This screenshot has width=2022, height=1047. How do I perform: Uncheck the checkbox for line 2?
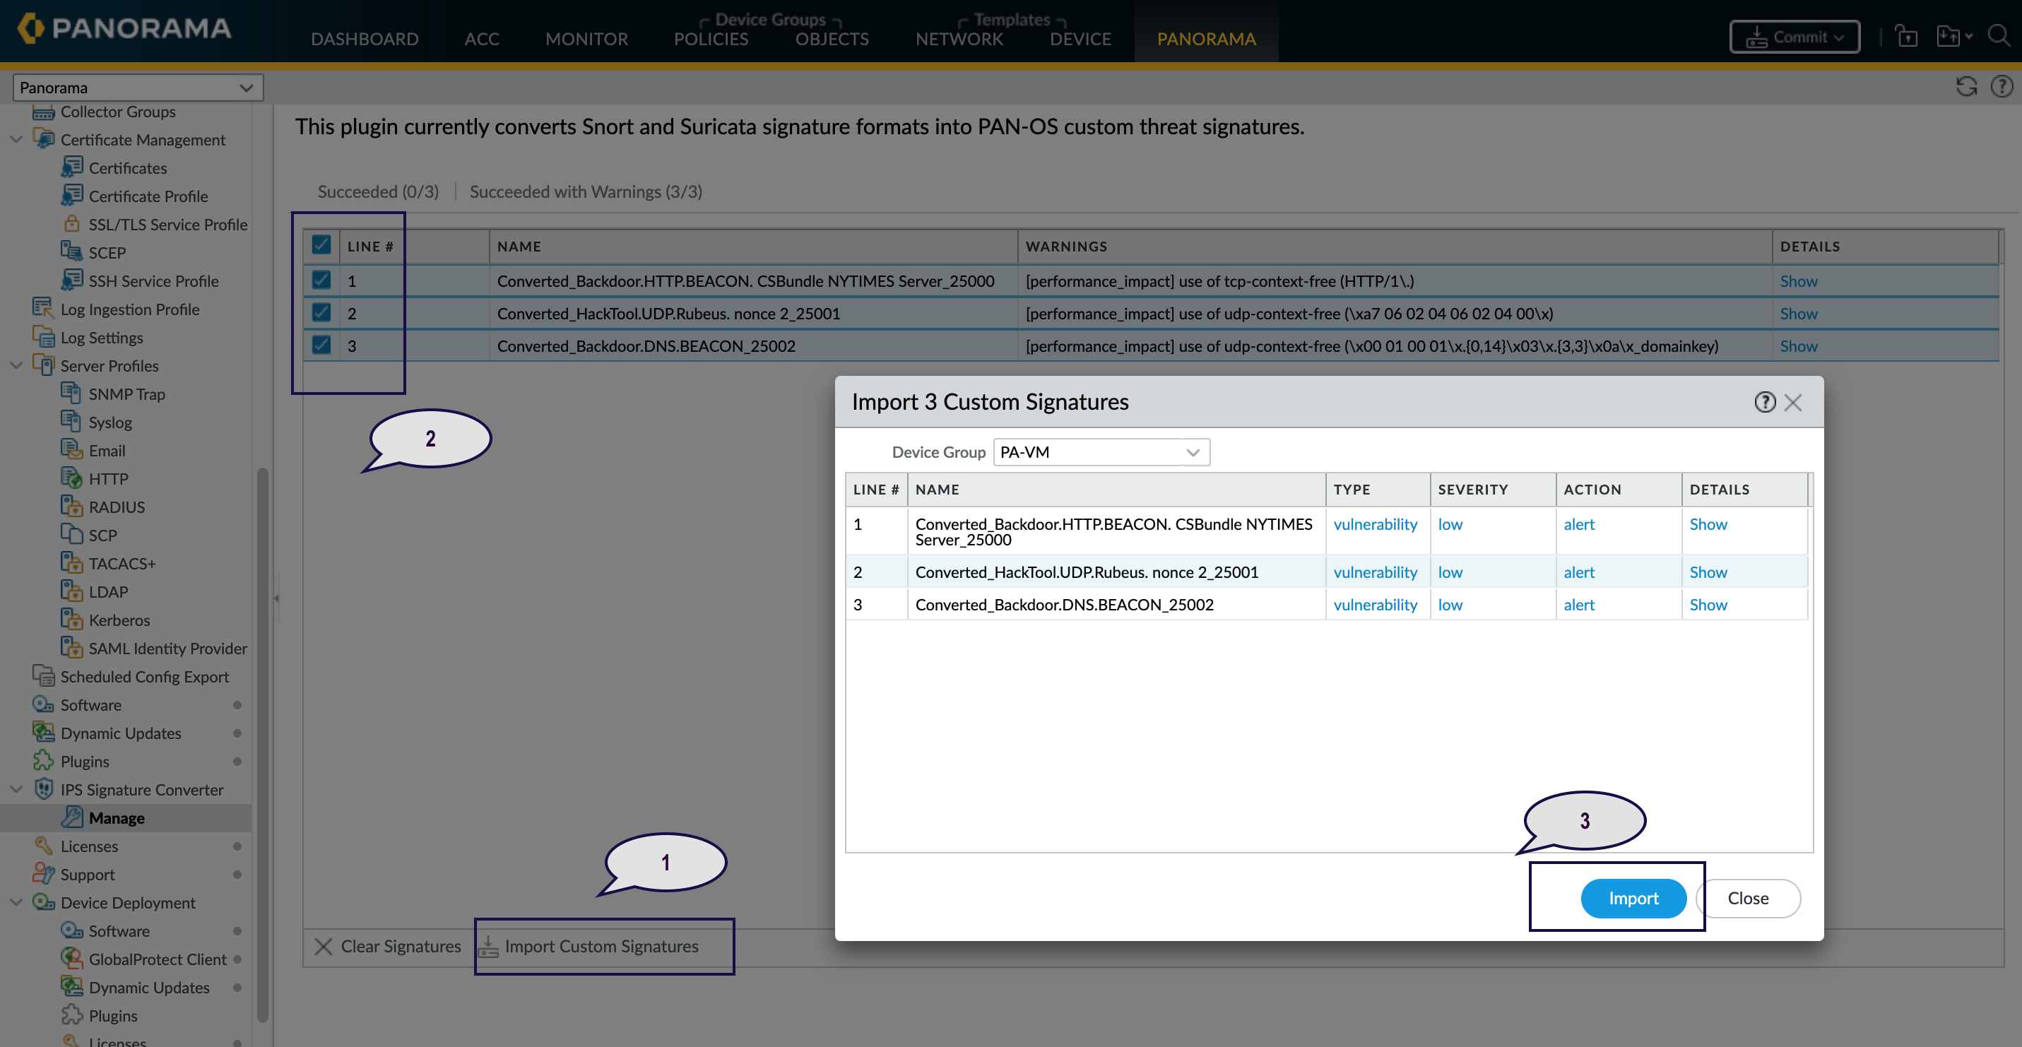tap(321, 312)
